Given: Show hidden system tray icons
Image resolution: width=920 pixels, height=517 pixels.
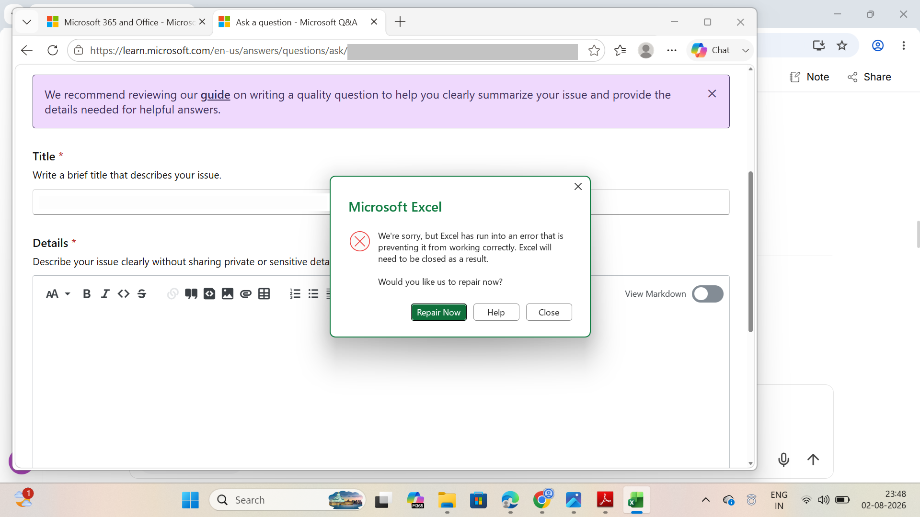Looking at the screenshot, I should tap(706, 500).
